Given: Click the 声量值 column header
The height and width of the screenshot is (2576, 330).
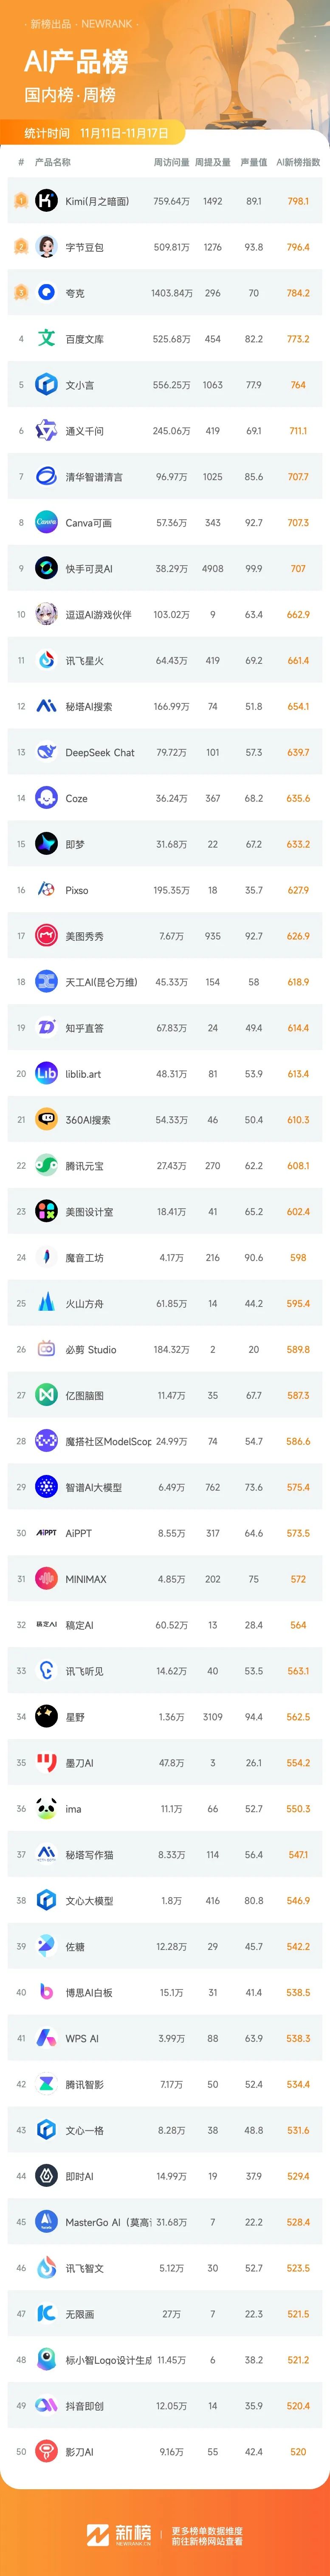Looking at the screenshot, I should 253,162.
